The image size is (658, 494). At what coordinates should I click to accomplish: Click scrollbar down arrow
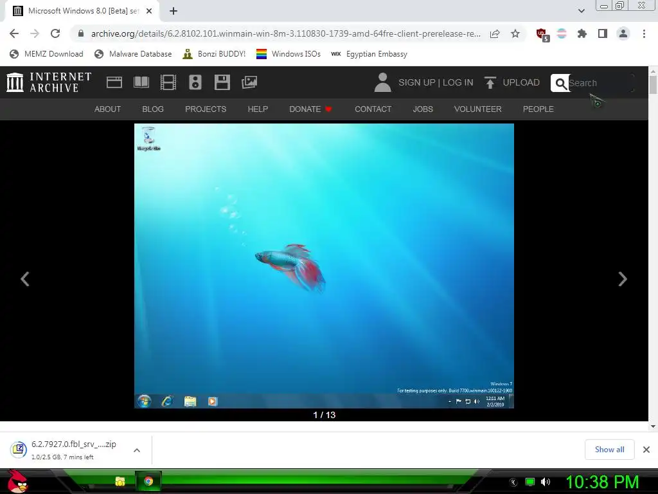click(653, 426)
